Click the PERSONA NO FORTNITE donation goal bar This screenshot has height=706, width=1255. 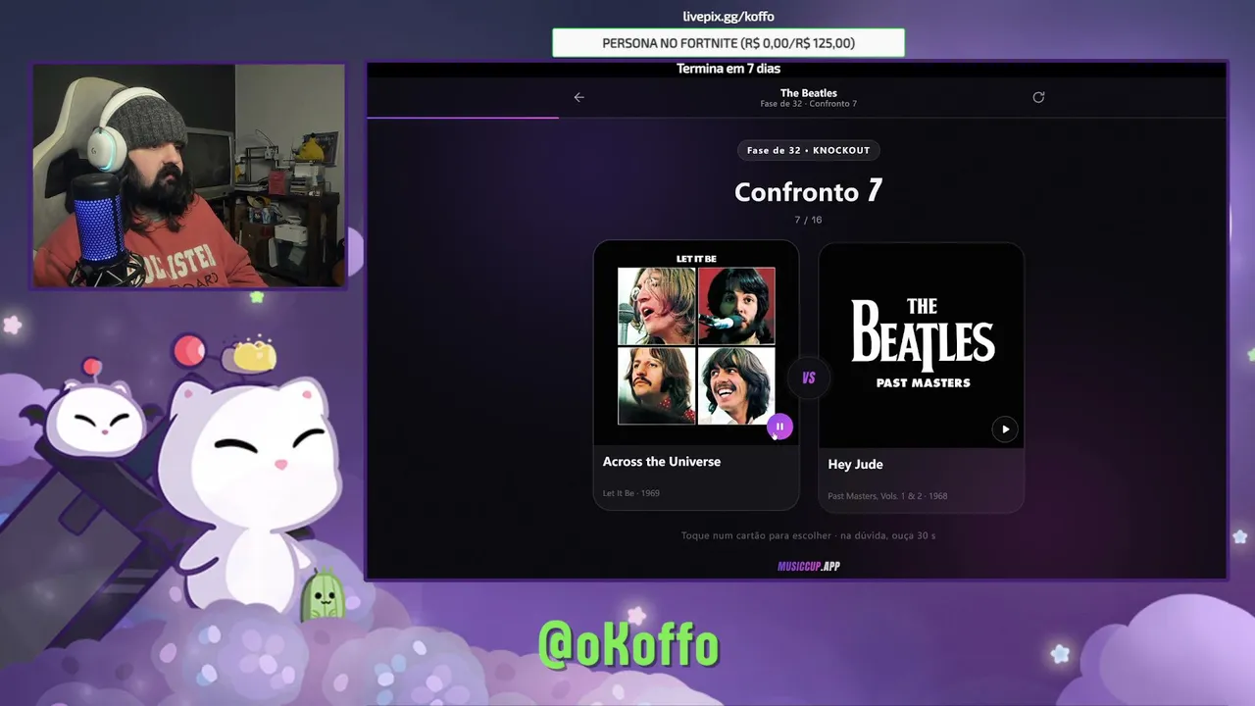pyautogui.click(x=728, y=43)
